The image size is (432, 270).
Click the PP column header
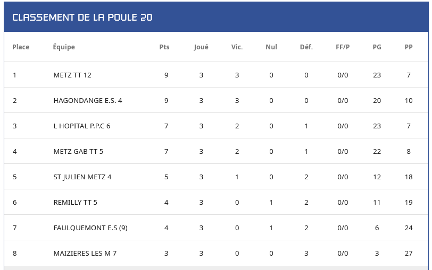[x=409, y=47]
